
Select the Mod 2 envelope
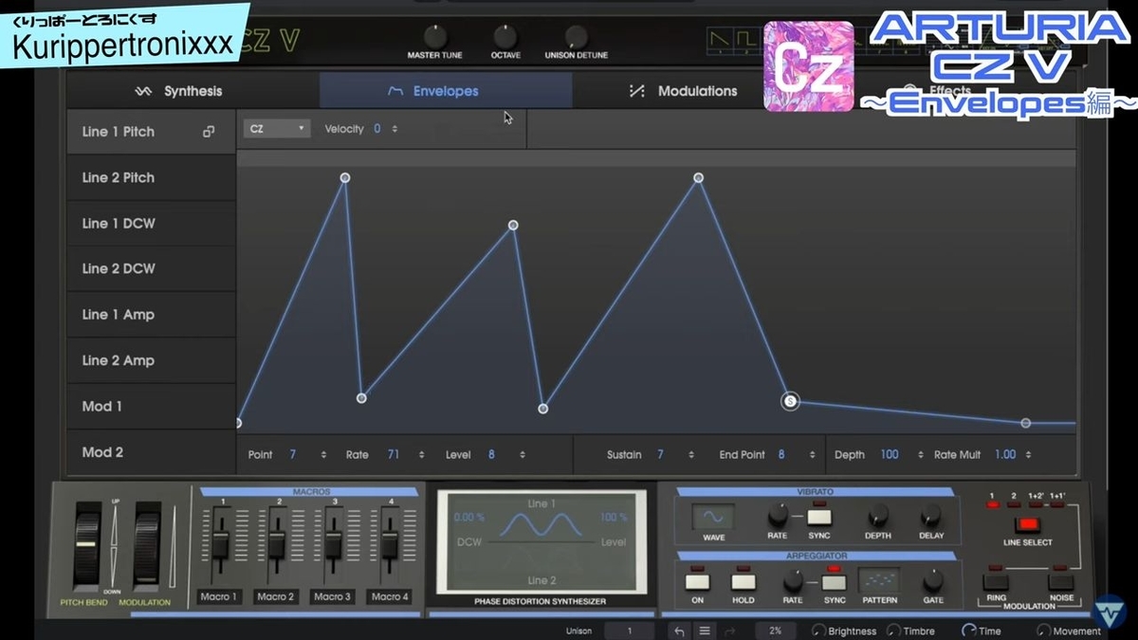coord(151,452)
